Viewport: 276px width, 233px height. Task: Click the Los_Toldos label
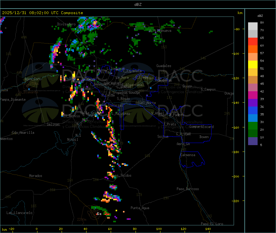coord(122,175)
